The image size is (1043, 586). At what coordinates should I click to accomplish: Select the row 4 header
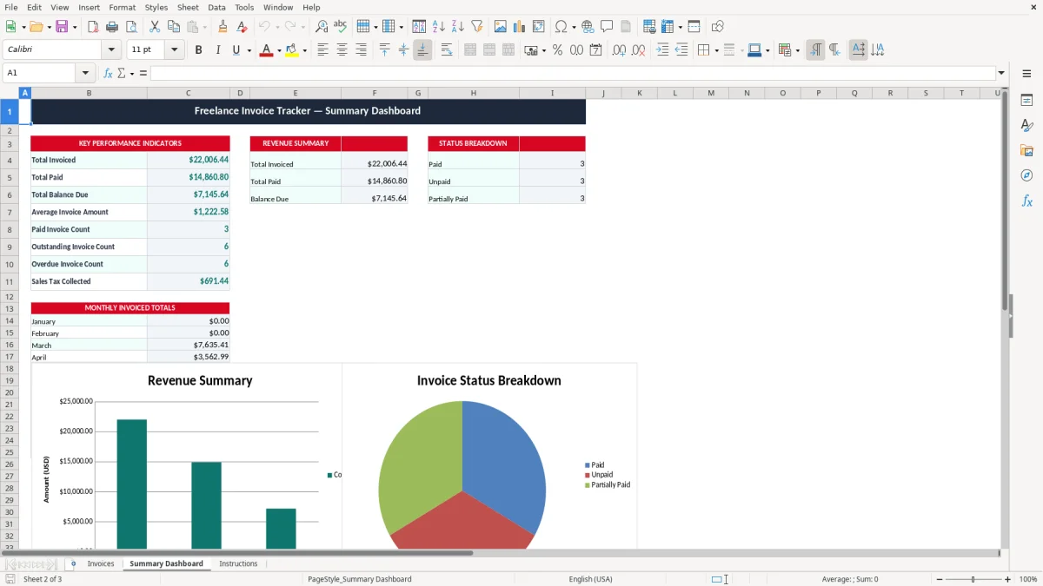[x=10, y=160]
